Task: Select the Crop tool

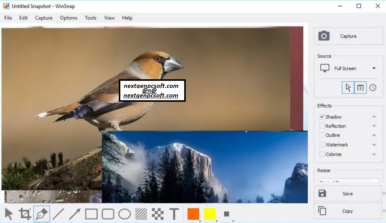Action: (25, 214)
